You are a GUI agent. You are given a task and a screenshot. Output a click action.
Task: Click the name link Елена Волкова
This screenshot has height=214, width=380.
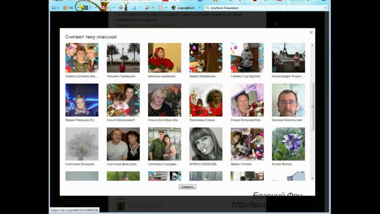[246, 120]
